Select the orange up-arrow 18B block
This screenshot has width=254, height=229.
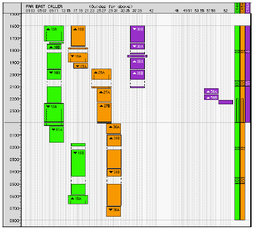point(78,36)
